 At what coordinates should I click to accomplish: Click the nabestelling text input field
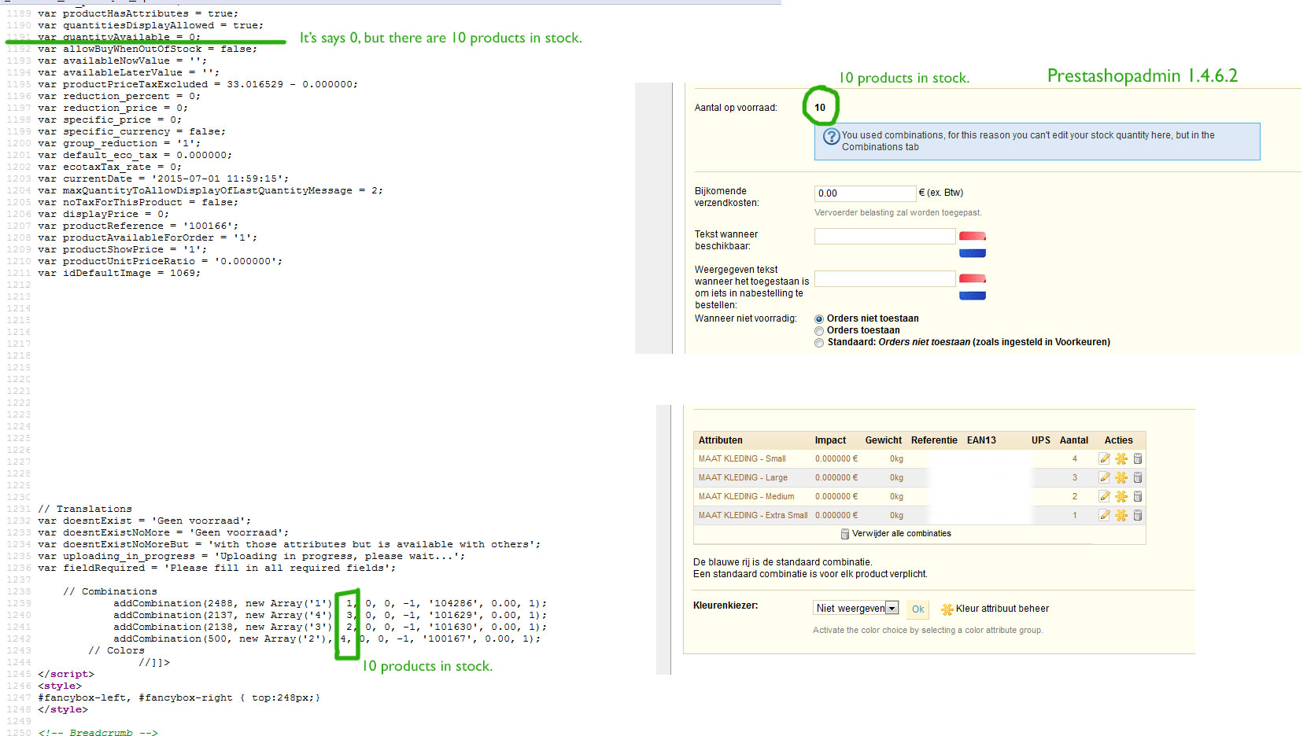(x=885, y=278)
